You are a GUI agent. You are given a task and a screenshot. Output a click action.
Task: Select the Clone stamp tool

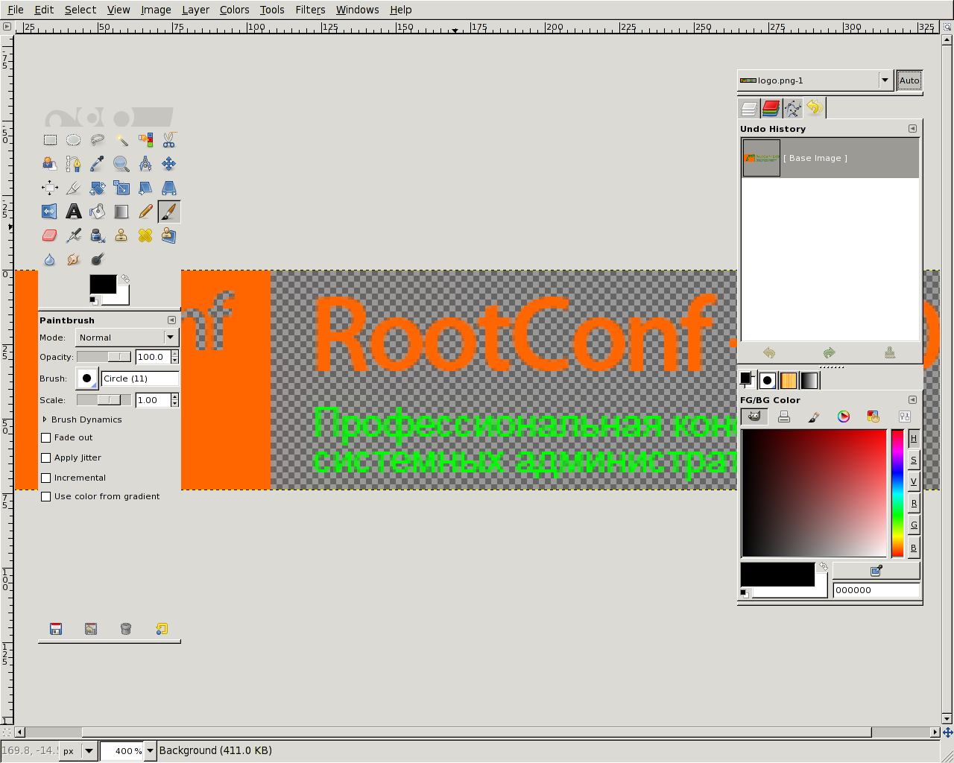pos(121,235)
